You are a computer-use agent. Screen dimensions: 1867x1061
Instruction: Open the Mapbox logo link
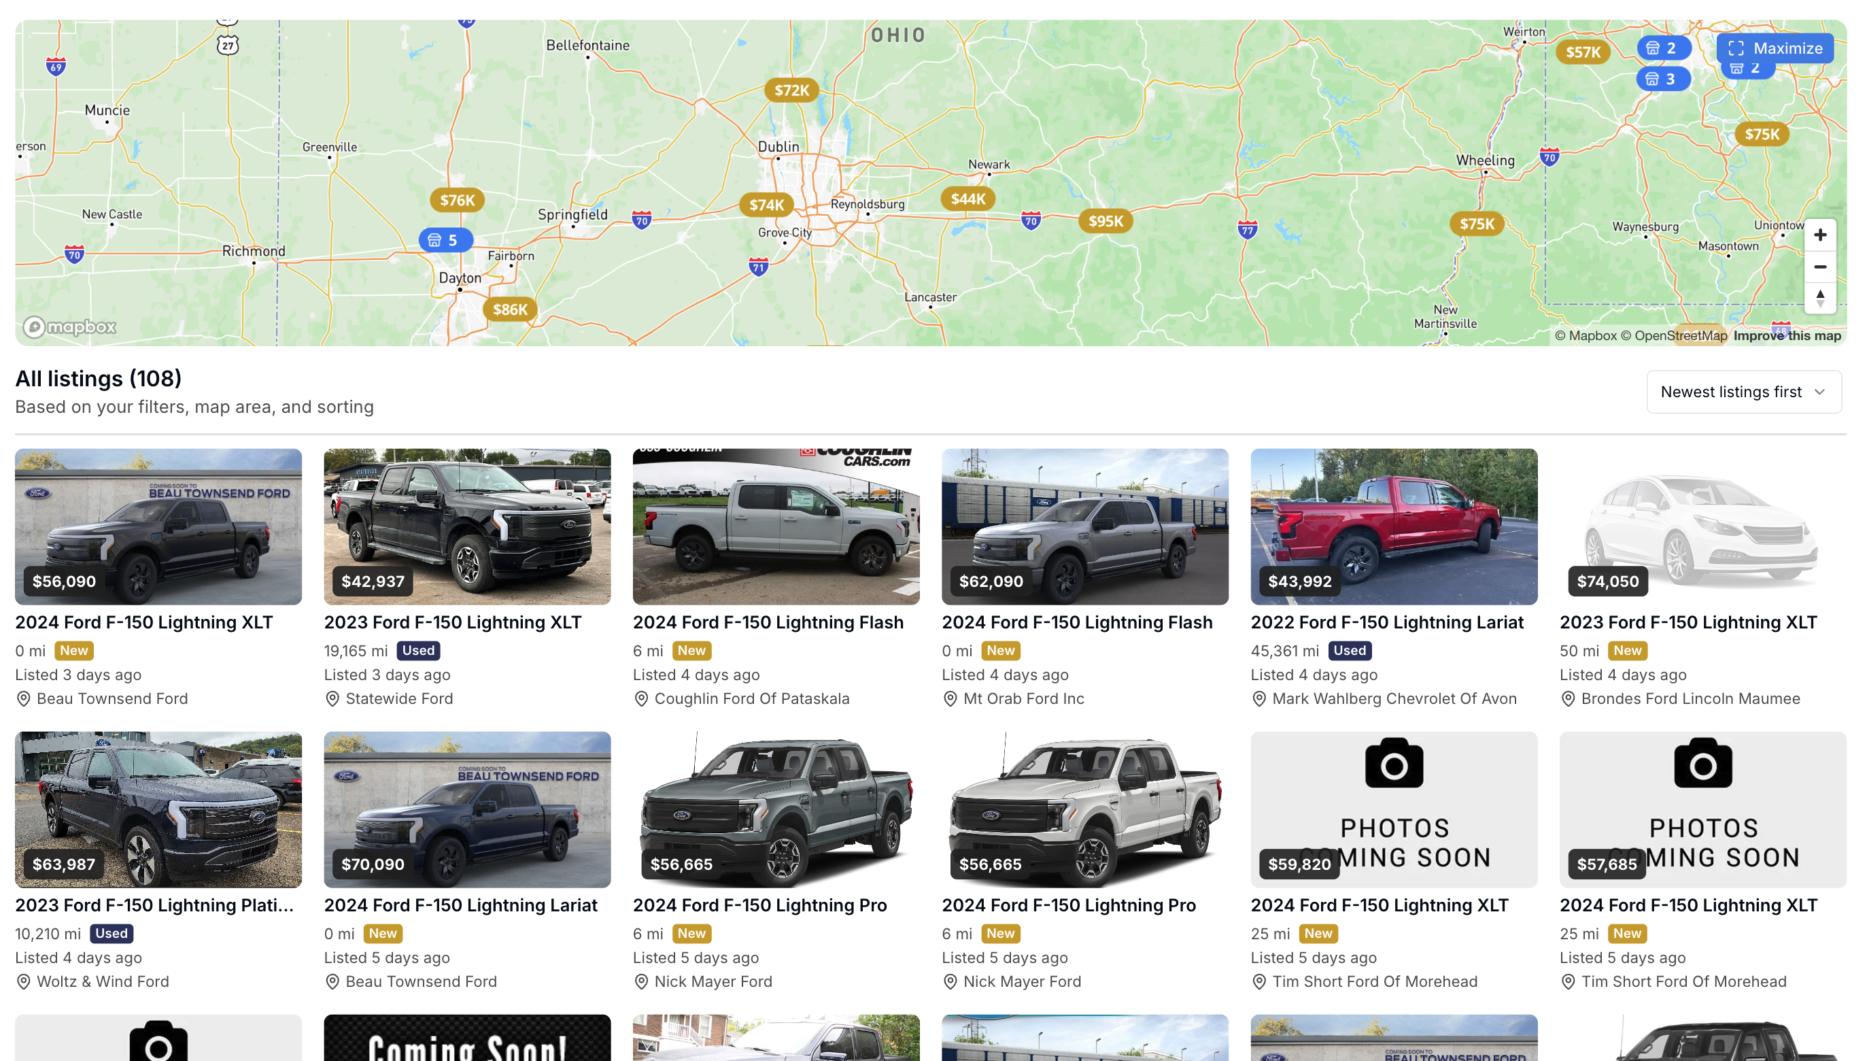[70, 326]
